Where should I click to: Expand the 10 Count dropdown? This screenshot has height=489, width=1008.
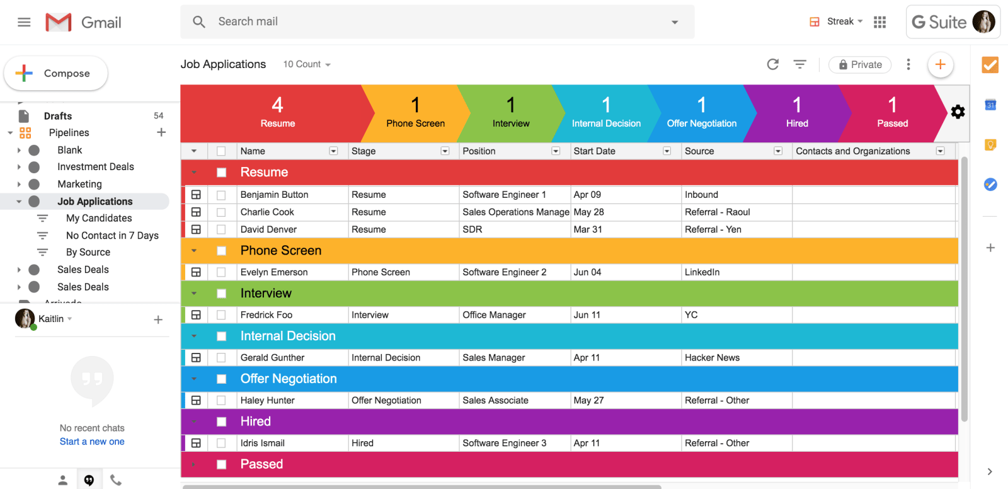pos(307,64)
